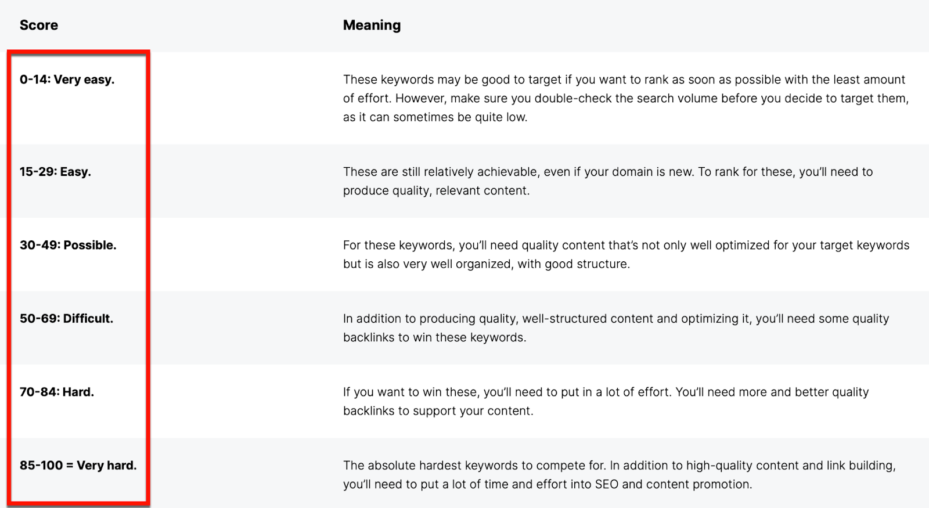The width and height of the screenshot is (929, 508).
Task: Click the description for Very easy keywords
Action: pyautogui.click(x=624, y=98)
